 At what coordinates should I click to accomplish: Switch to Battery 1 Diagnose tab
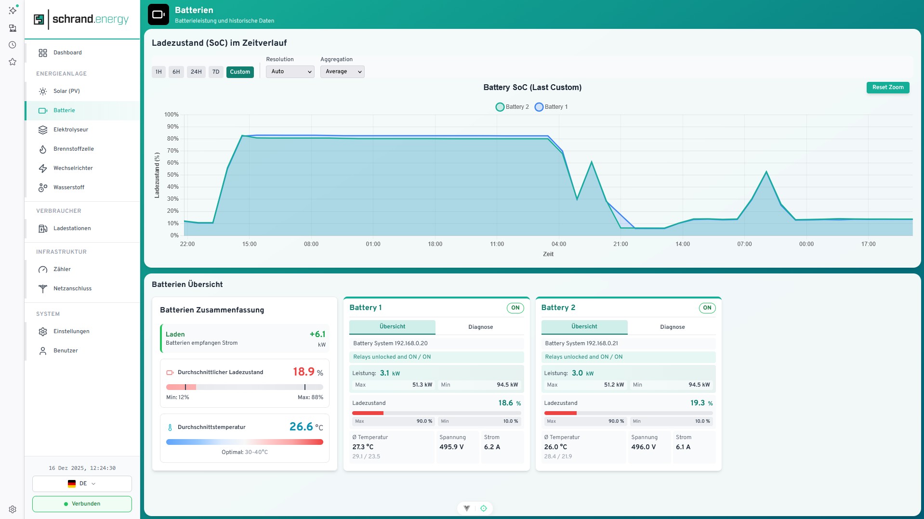pyautogui.click(x=480, y=327)
